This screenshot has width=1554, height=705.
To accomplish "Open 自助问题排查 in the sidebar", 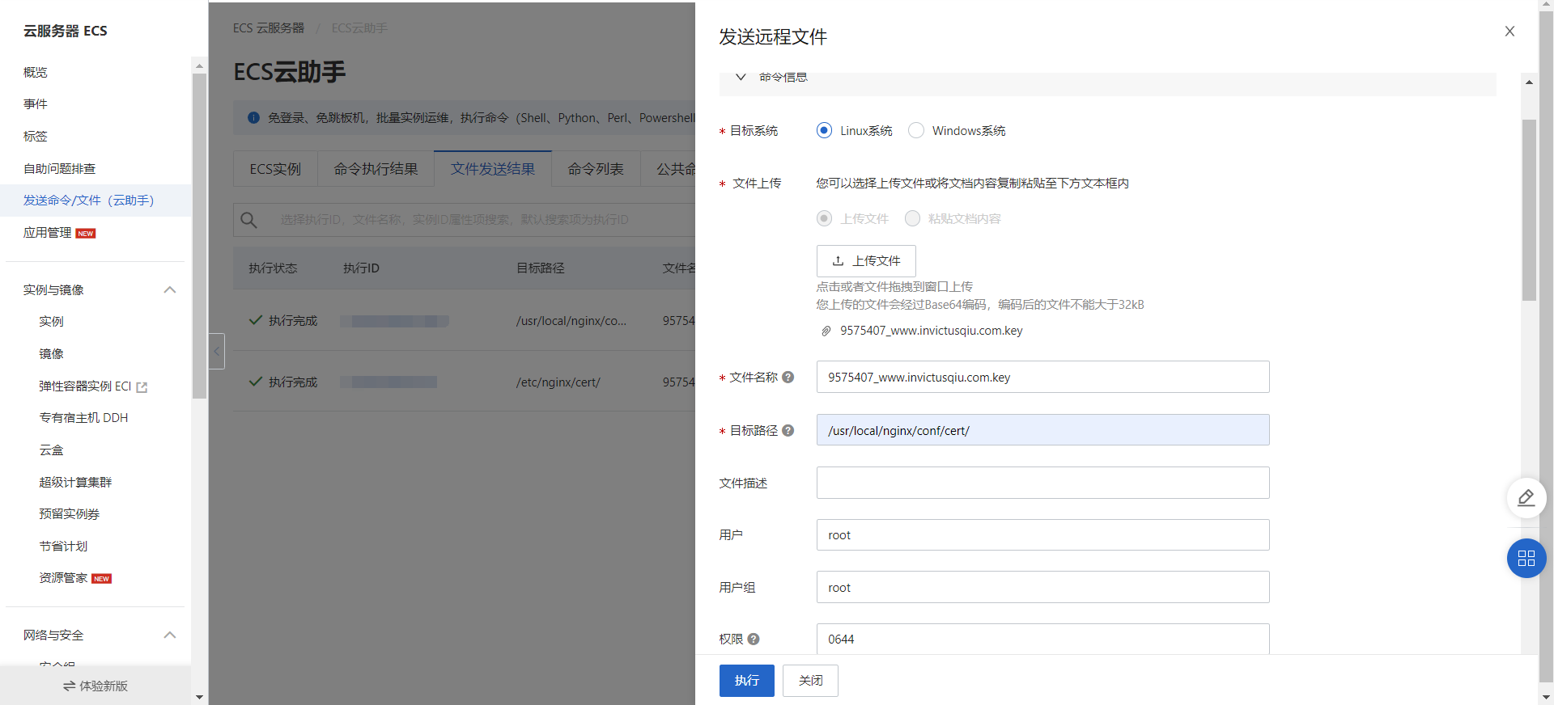I will click(x=60, y=169).
